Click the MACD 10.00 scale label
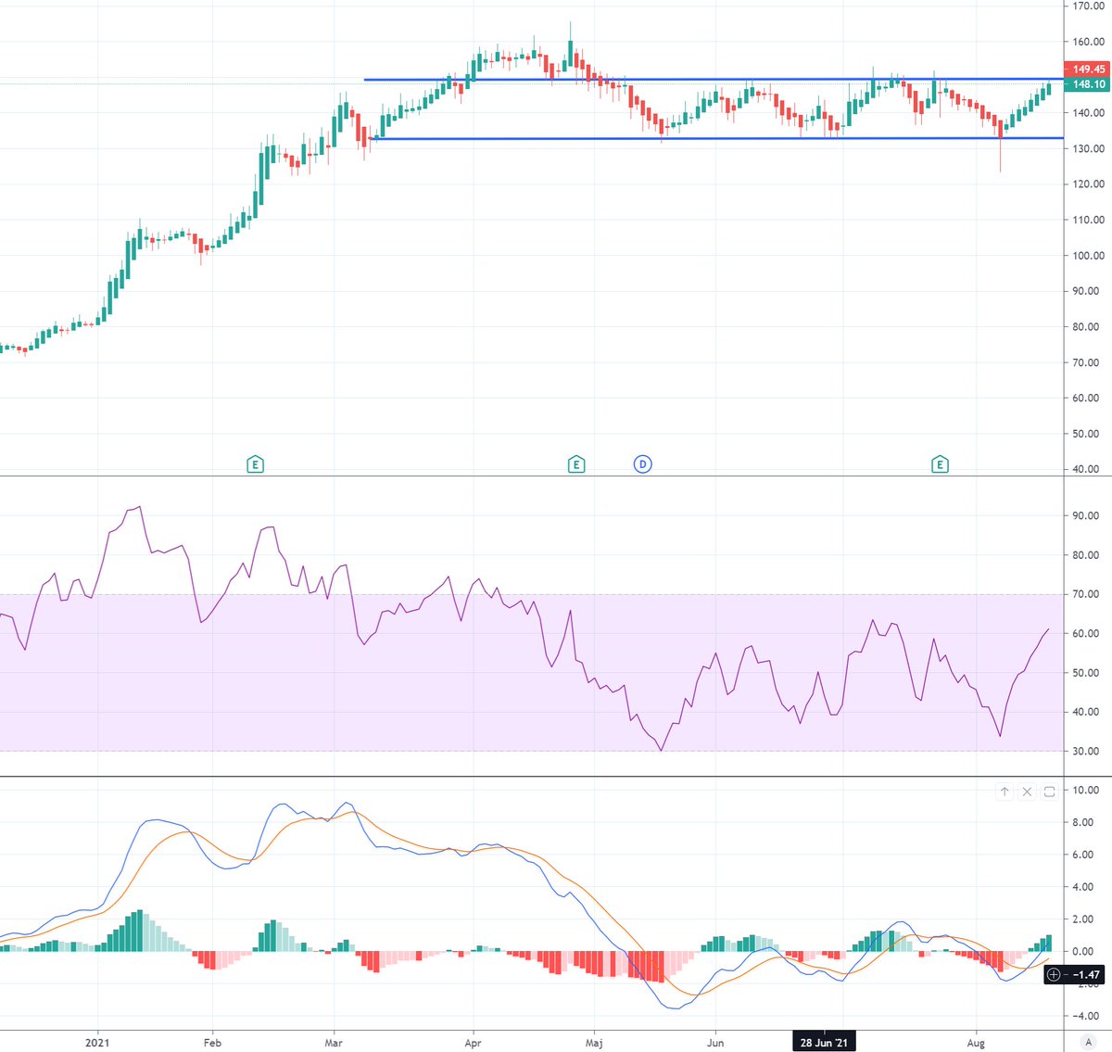Viewport: 1112px width, 1052px height. (x=1086, y=790)
